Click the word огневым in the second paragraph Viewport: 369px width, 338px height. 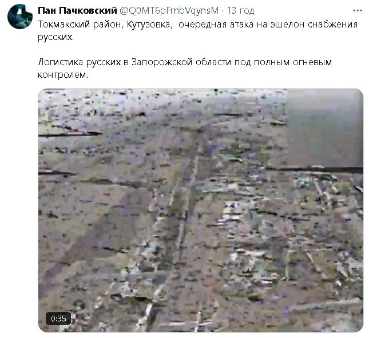coord(312,62)
